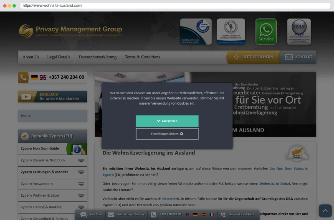This screenshot has width=334, height=220.
Task: Open Terms & Conditions menu item
Action: (142, 57)
